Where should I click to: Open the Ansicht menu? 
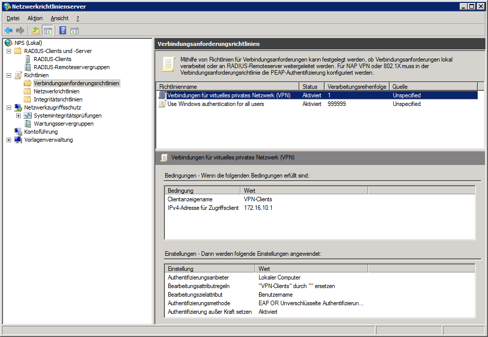[x=59, y=18]
